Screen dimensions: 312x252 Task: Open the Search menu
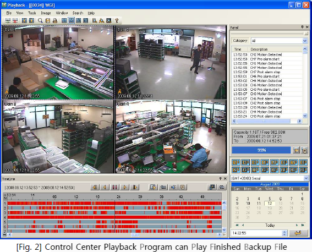(78, 13)
